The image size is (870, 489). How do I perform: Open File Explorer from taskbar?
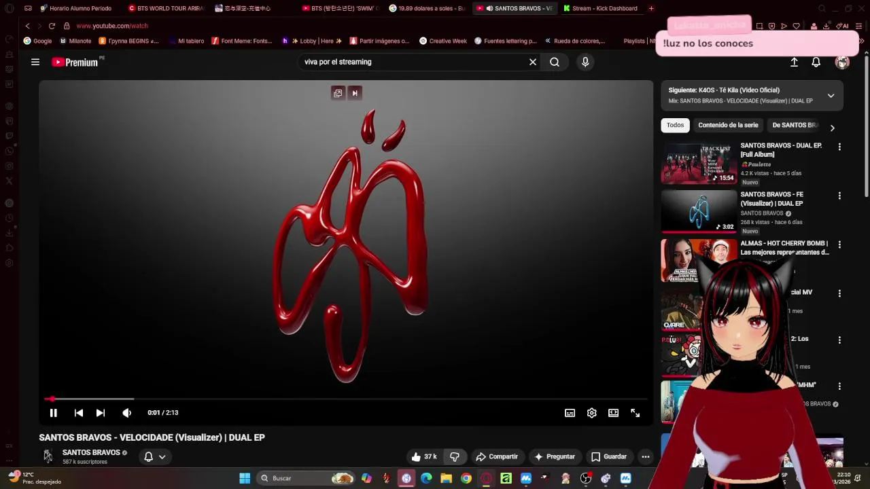point(446,478)
